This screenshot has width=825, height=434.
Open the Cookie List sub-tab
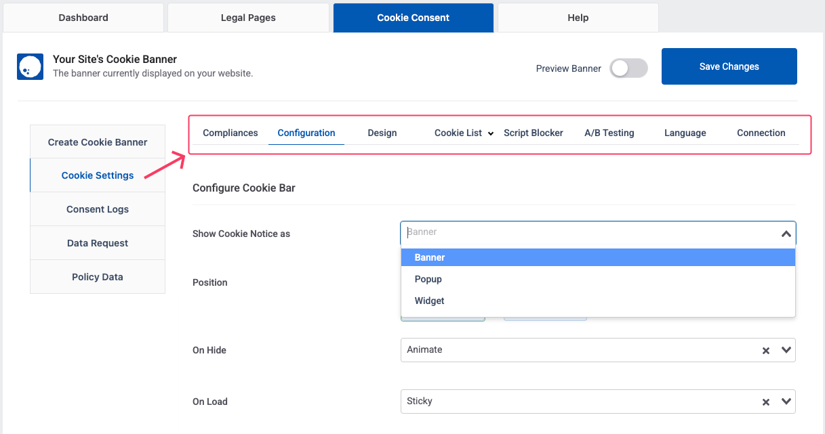pos(458,133)
